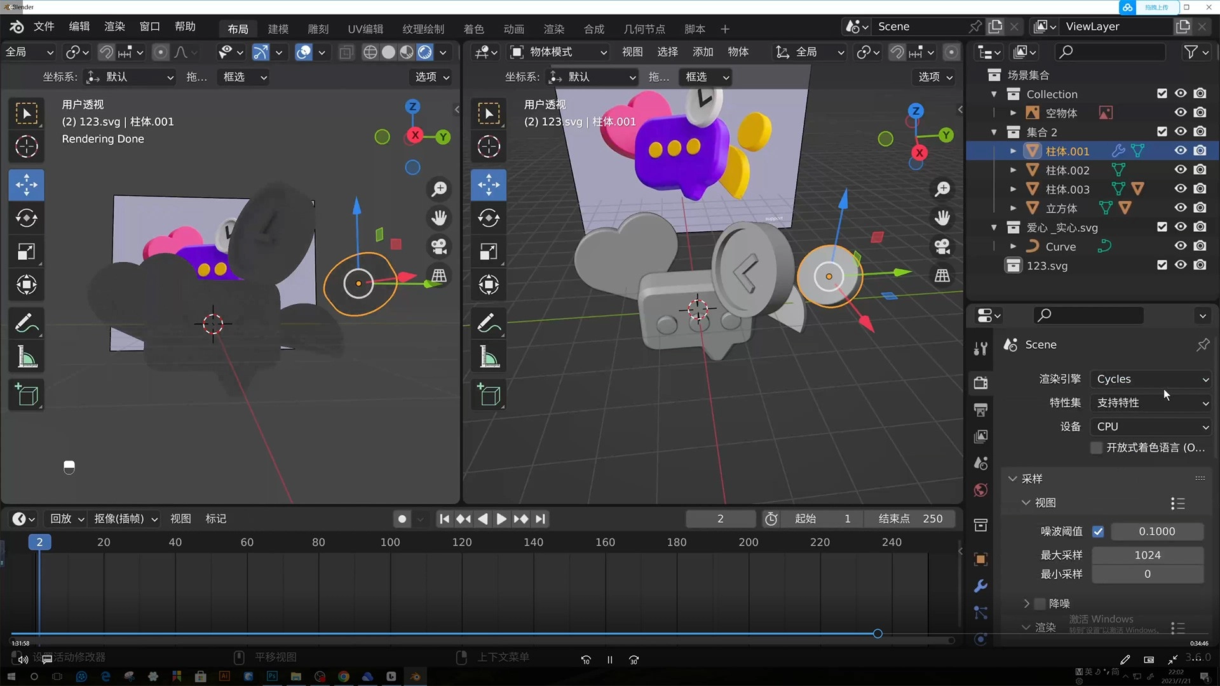Enable the 开放式着色语言 checkbox
Viewport: 1220px width, 686px height.
(1096, 448)
